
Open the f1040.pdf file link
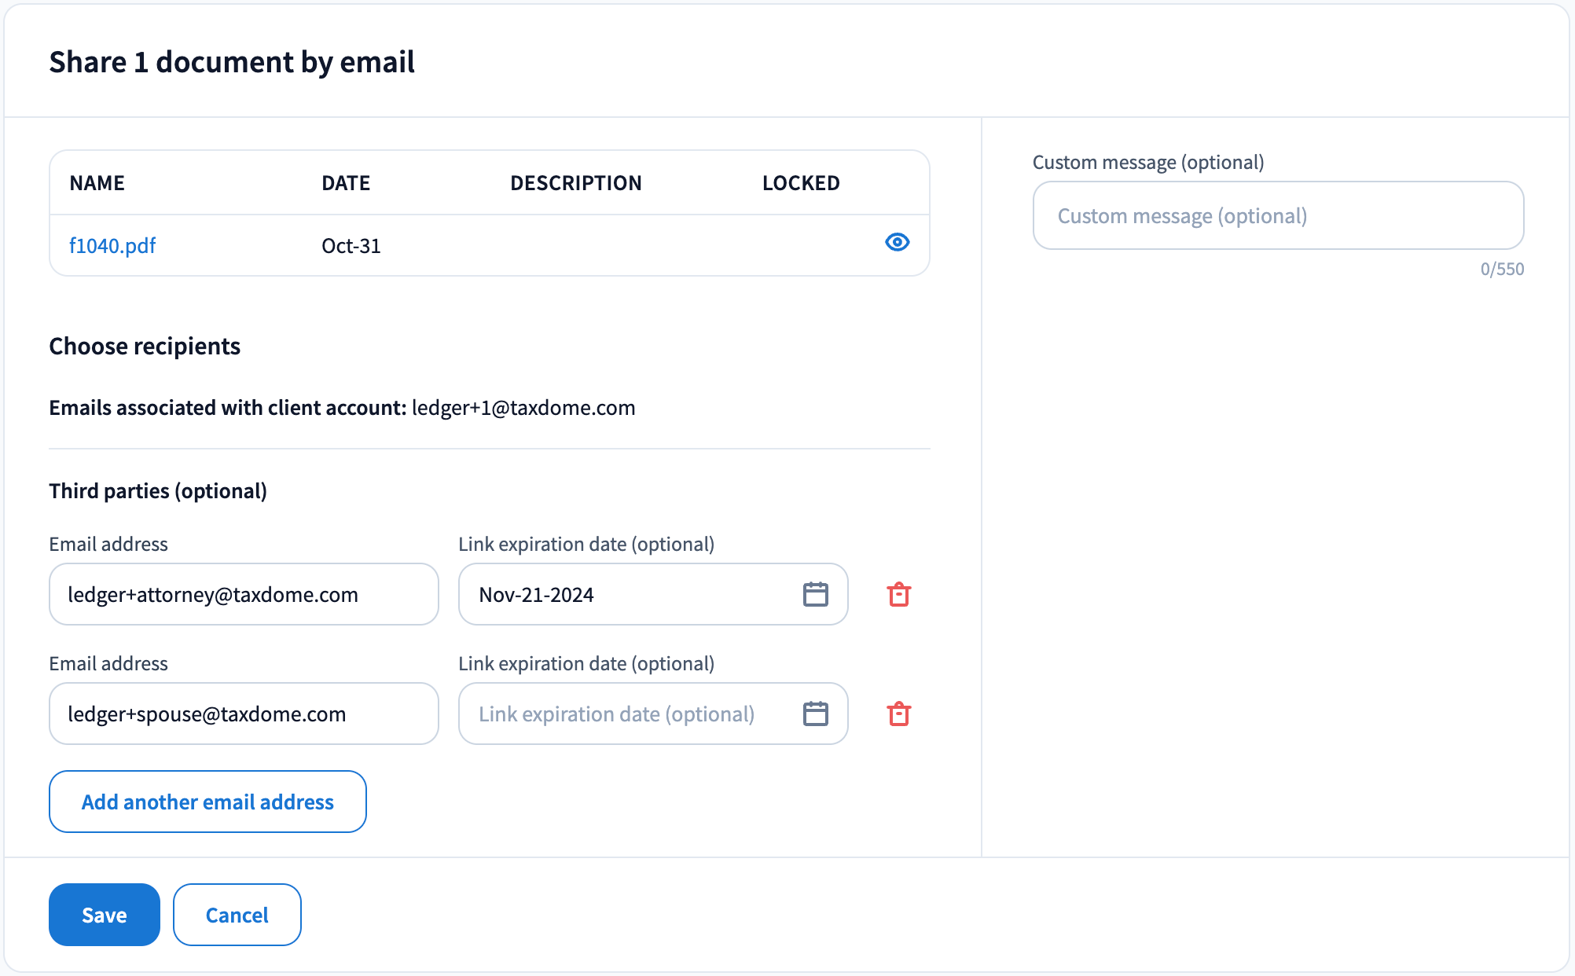click(112, 246)
